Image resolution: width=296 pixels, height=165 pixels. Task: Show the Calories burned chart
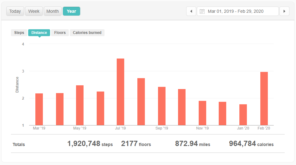tap(87, 33)
